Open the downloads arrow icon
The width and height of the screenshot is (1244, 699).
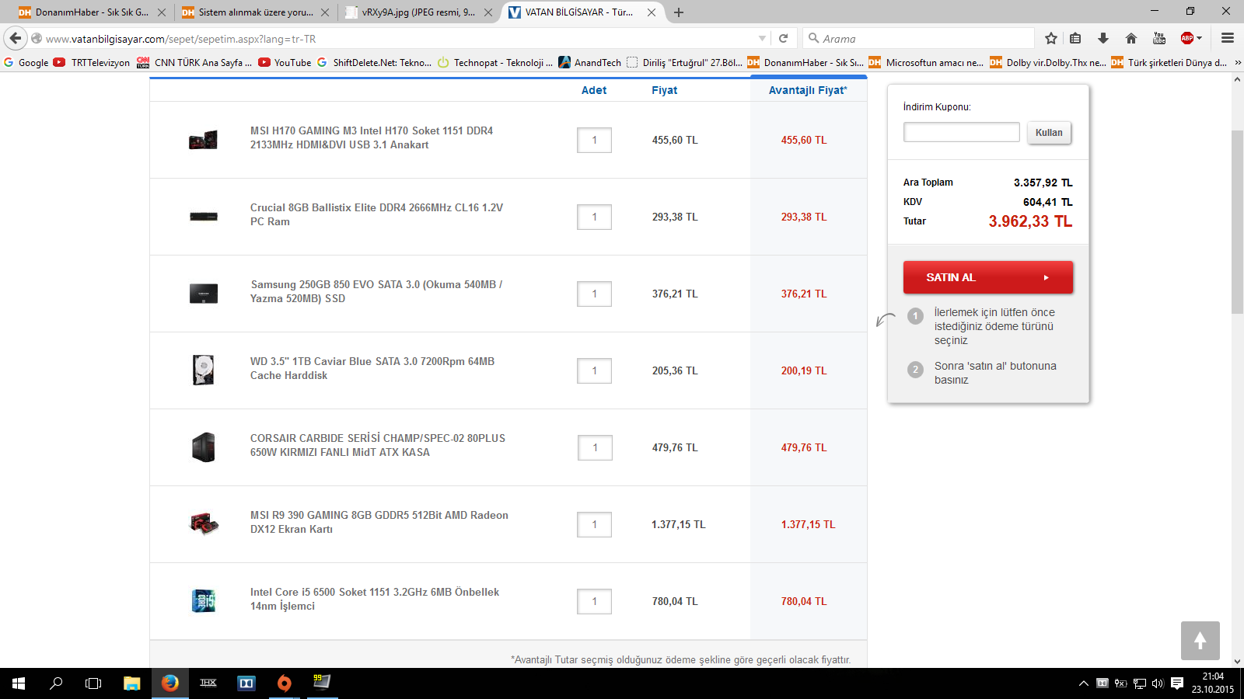coord(1102,38)
